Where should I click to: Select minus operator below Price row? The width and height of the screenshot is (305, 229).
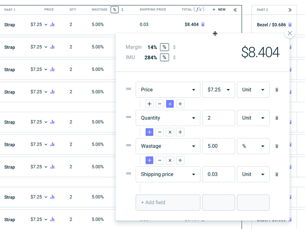tap(160, 104)
